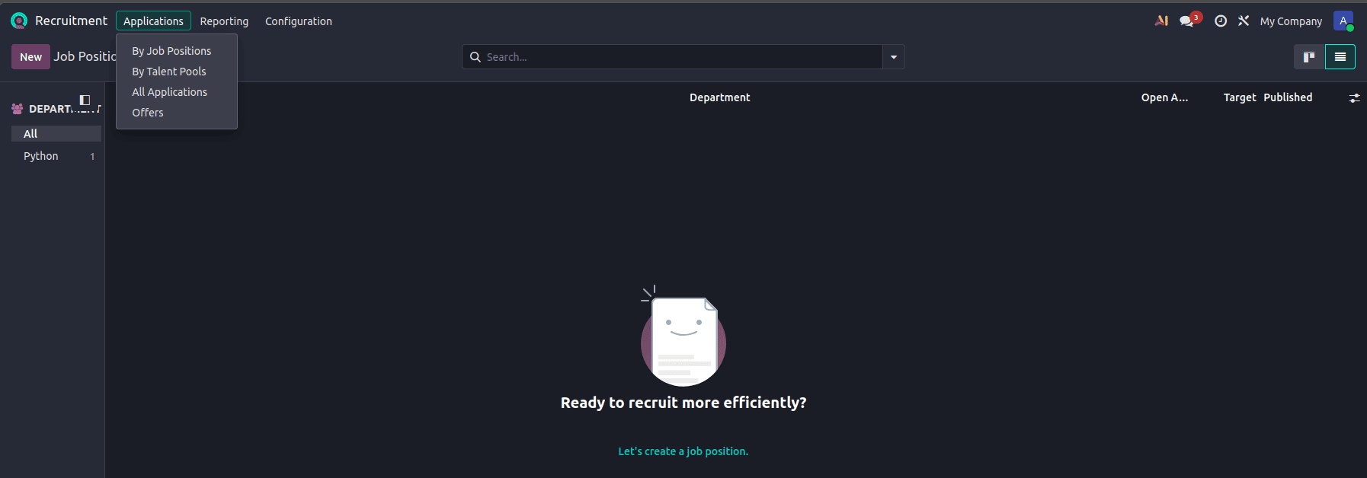Open the AI assistant icon in the top bar

coord(1161,21)
